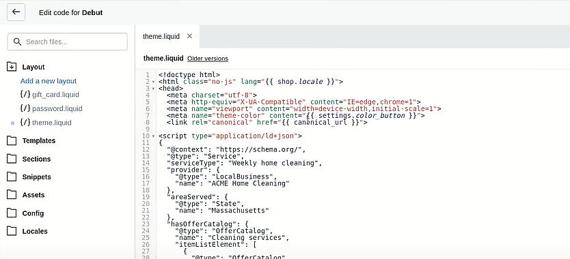
Task: Click the magnifier icon in search box
Action: 17,42
